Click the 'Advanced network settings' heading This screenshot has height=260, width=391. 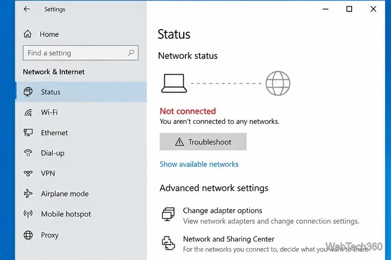(x=214, y=188)
